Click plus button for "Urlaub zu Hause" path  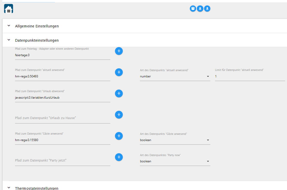(x=119, y=115)
